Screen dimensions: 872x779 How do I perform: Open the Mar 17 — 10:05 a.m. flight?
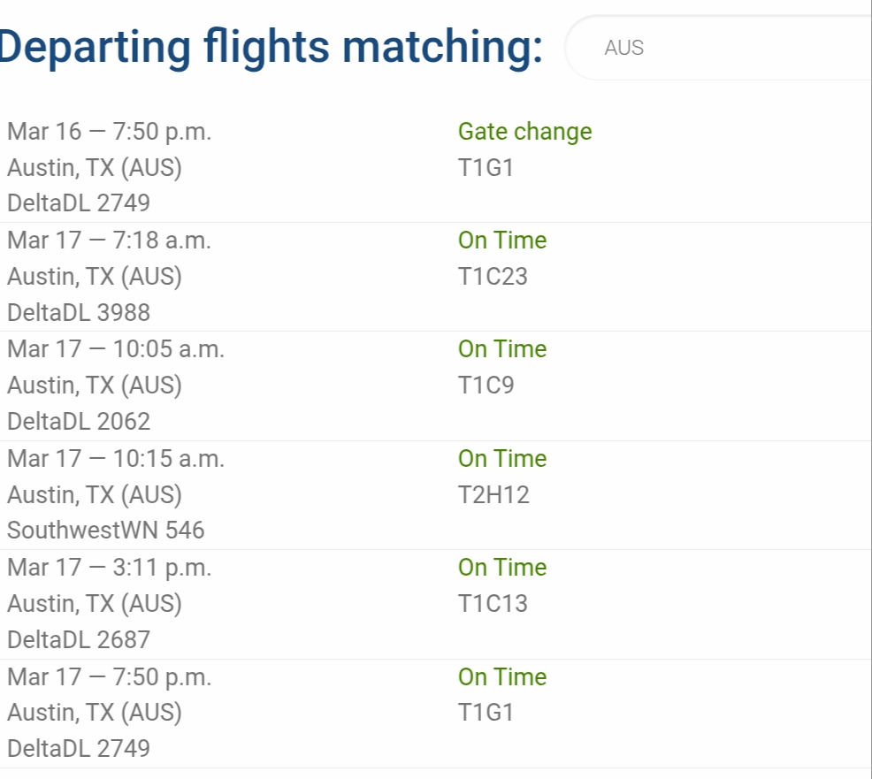click(x=116, y=349)
